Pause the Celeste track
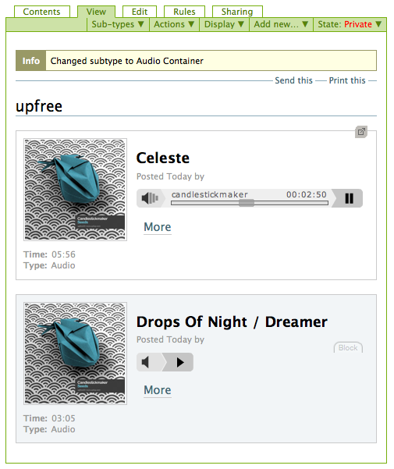 349,198
